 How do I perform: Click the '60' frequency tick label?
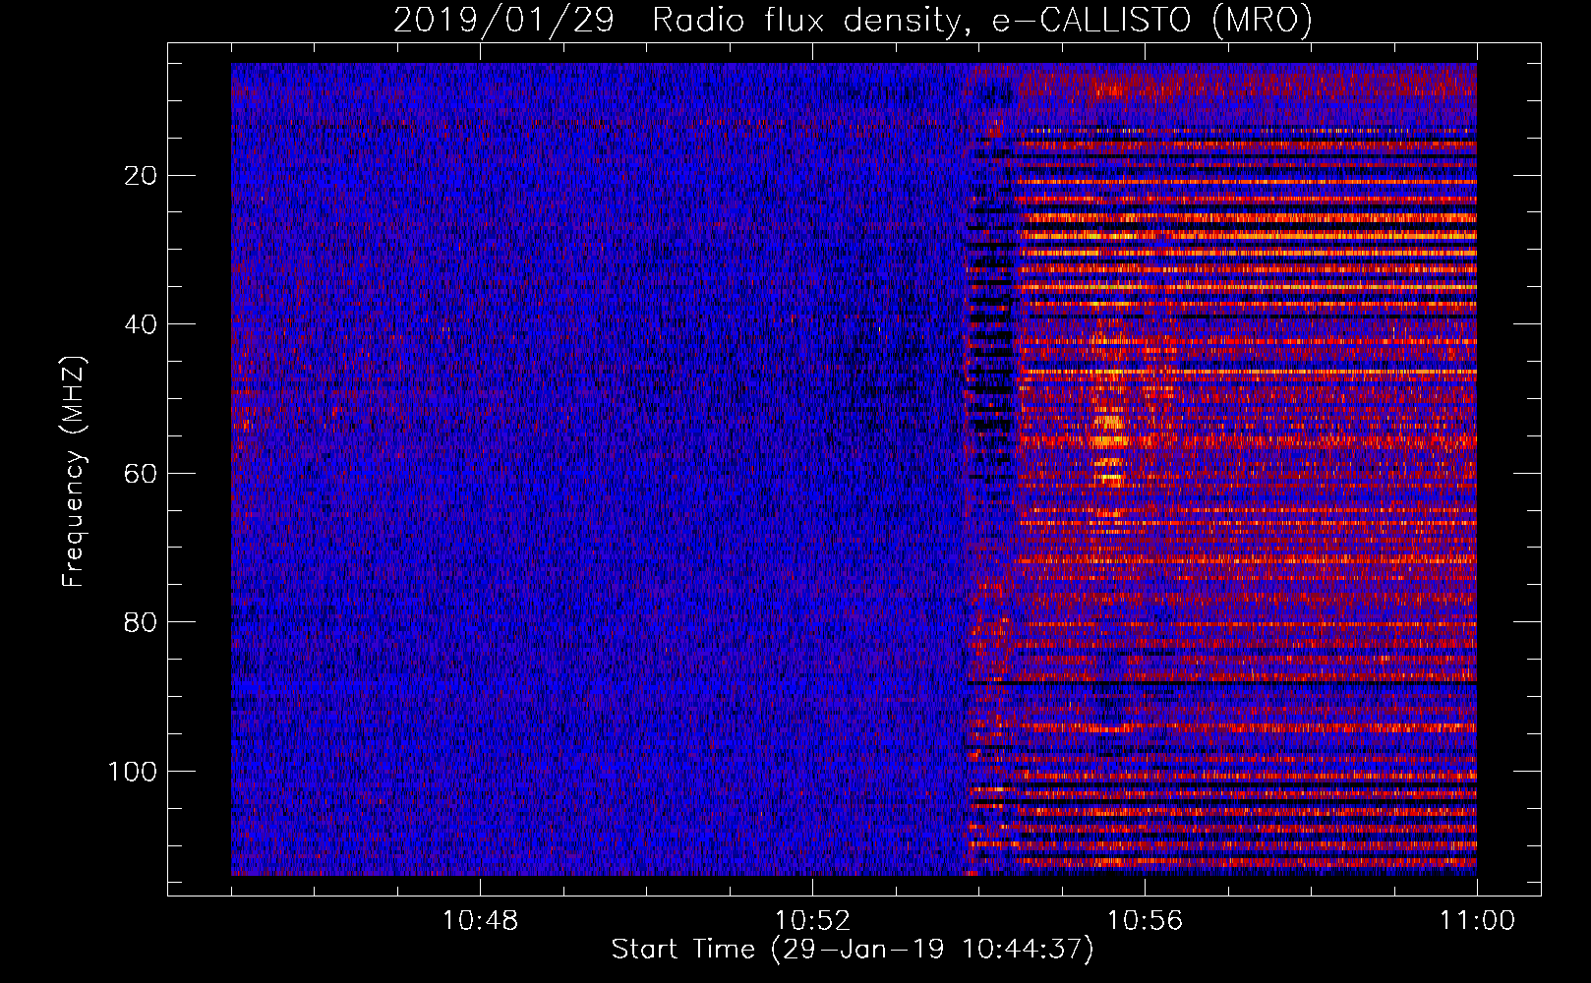(141, 474)
